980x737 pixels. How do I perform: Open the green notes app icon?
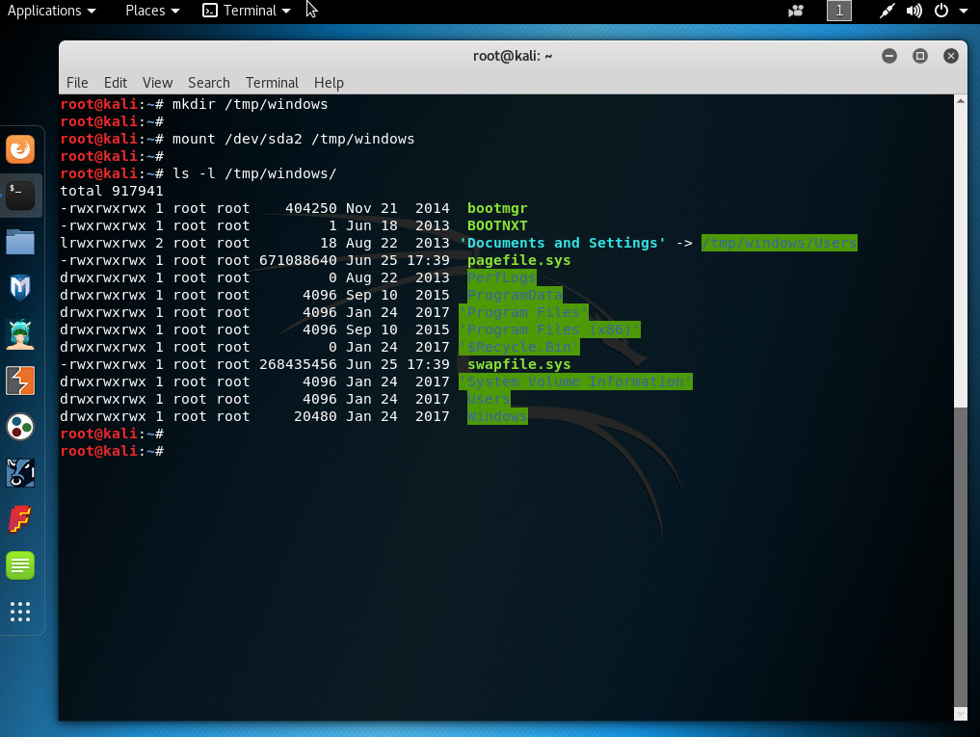[x=20, y=565]
